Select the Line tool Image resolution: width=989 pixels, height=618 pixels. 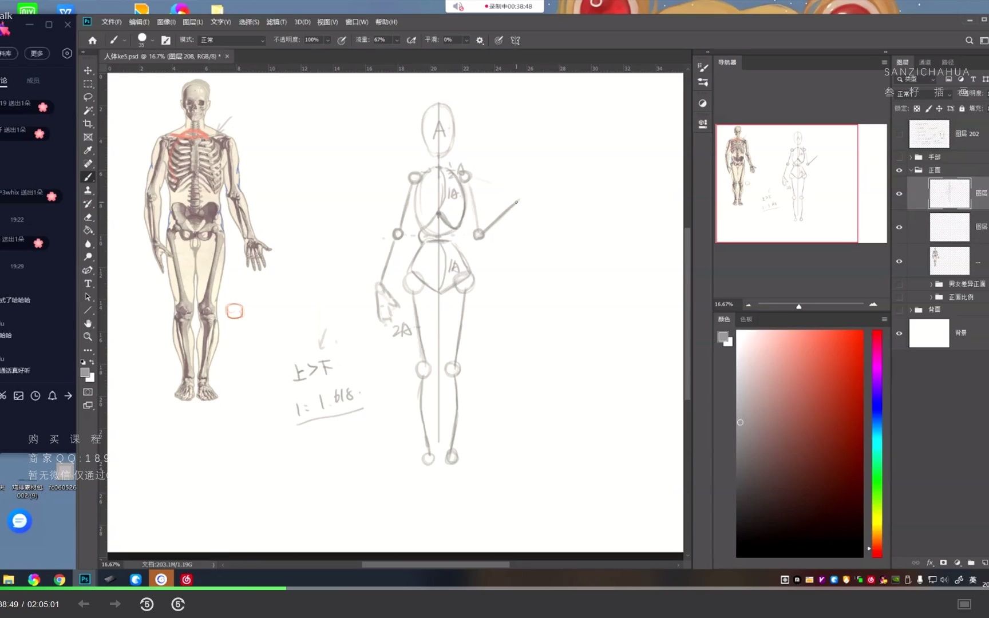tap(88, 310)
